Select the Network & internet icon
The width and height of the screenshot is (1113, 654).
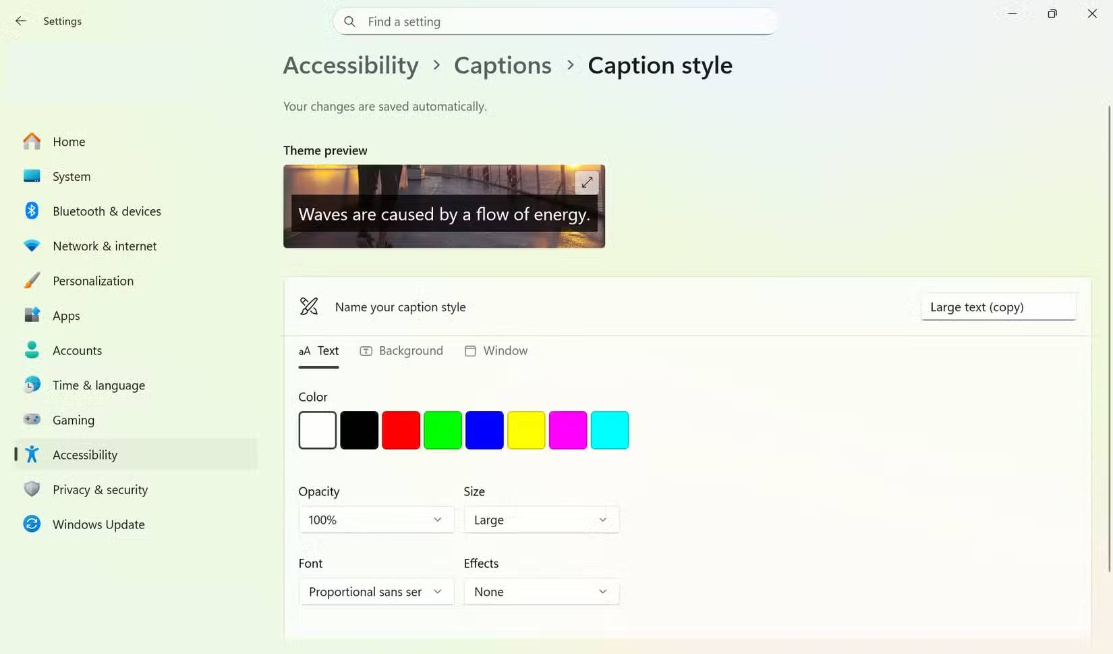(x=32, y=246)
